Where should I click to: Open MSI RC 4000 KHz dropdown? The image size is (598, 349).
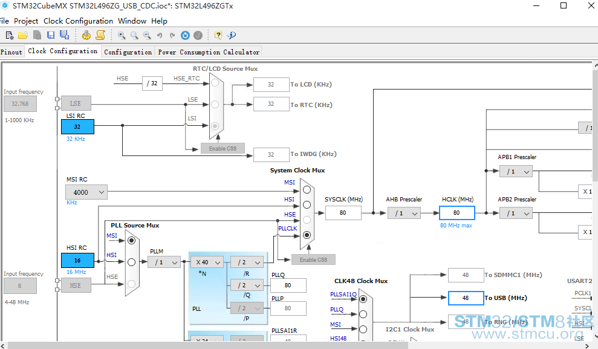(x=86, y=192)
